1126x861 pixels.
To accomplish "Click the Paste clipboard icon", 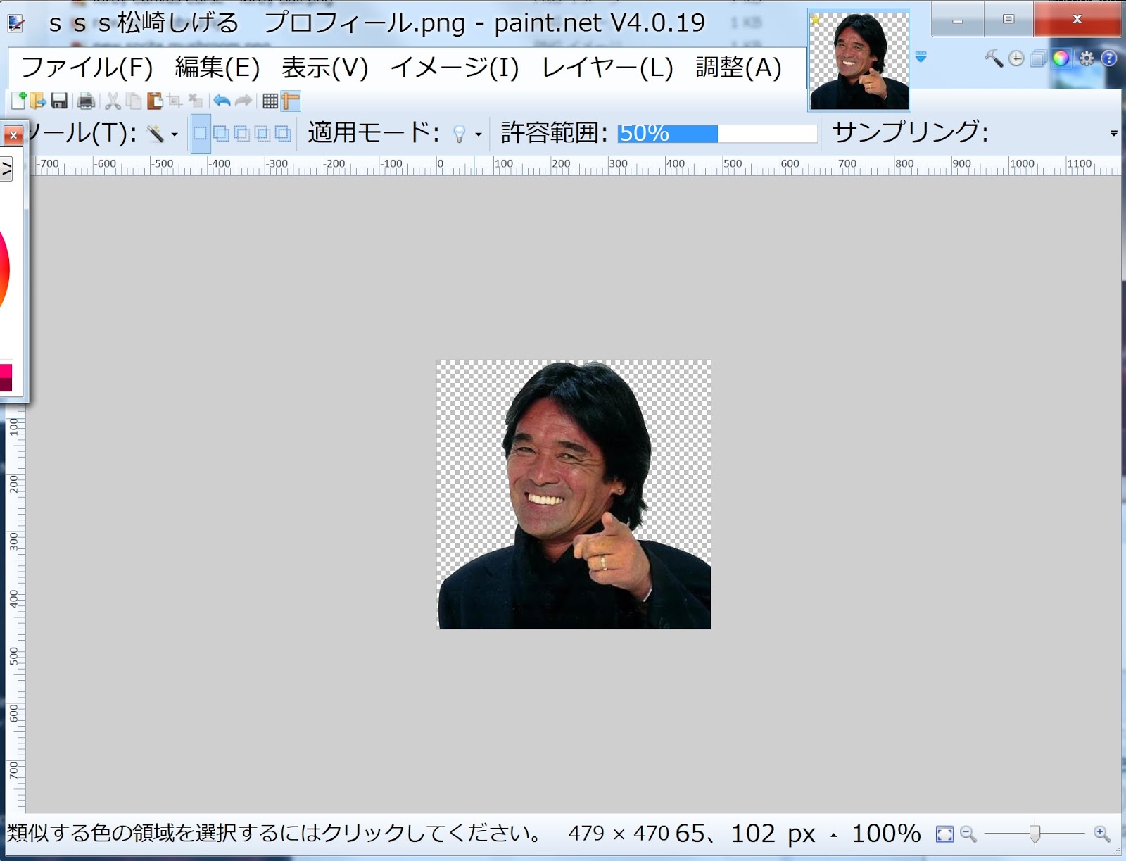I will 154,101.
